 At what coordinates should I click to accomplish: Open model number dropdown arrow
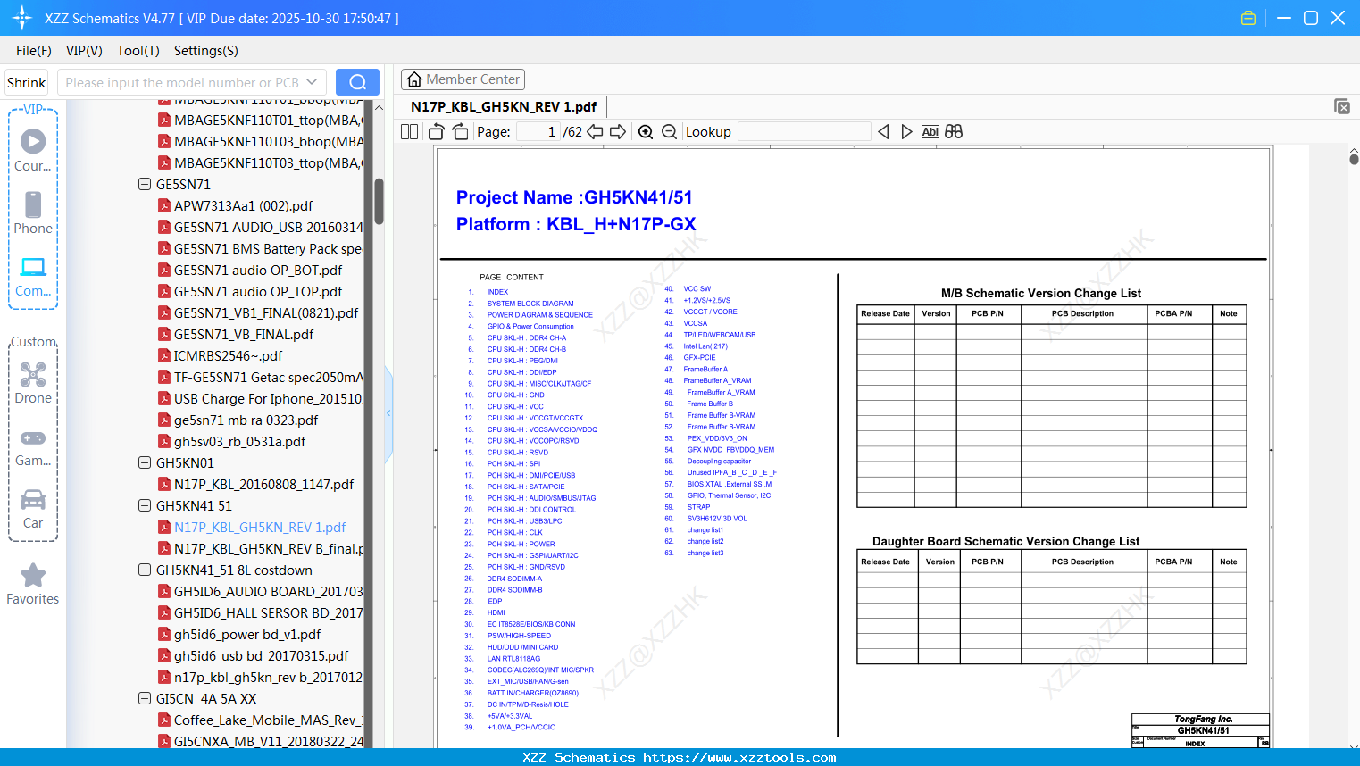click(x=312, y=82)
